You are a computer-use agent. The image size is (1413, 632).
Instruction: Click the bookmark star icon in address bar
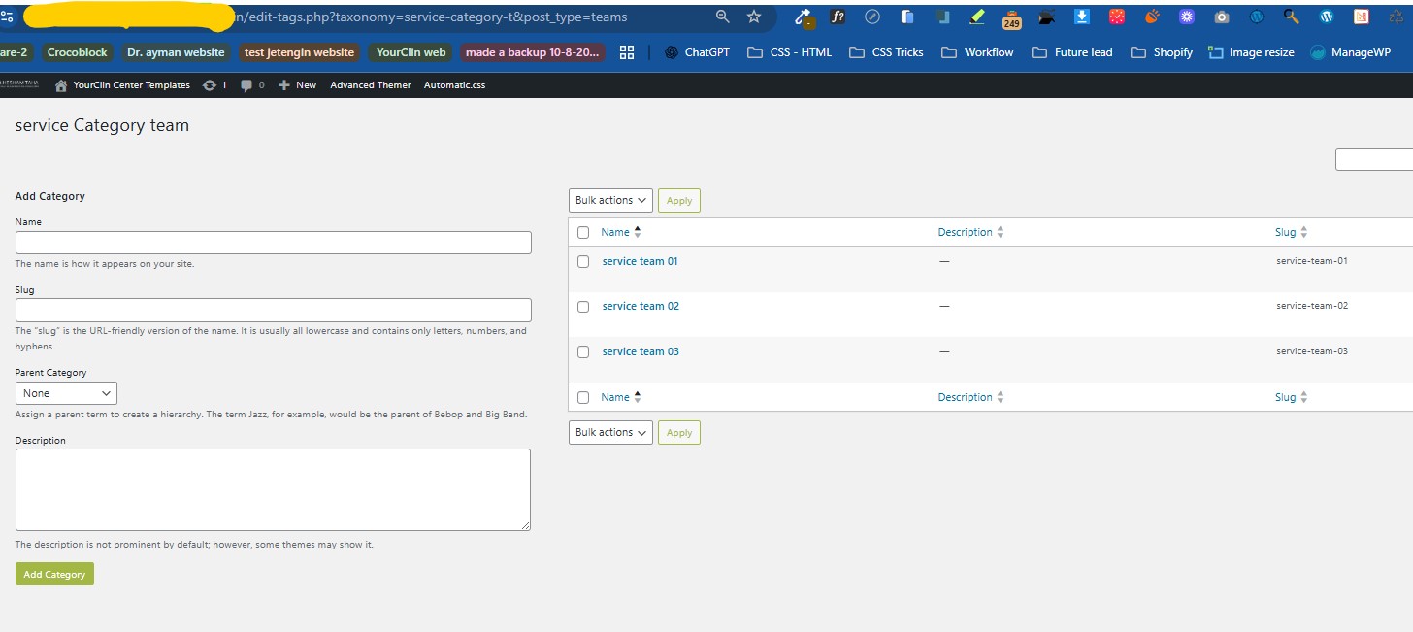click(754, 17)
